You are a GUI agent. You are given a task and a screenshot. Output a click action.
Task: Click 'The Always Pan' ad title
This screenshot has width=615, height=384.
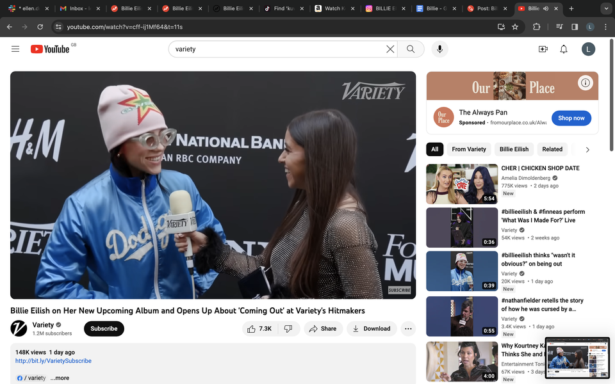(x=483, y=113)
